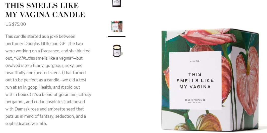Click the product description paragraph
This screenshot has width=267, height=133.
tap(48, 80)
